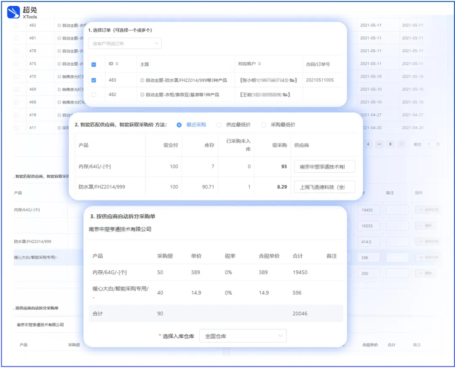Open folder icon beside customer 王岩
This screenshot has height=368, width=455.
[x=285, y=95]
